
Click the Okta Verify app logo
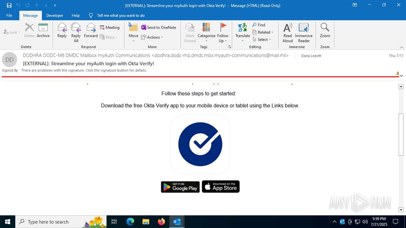200,144
